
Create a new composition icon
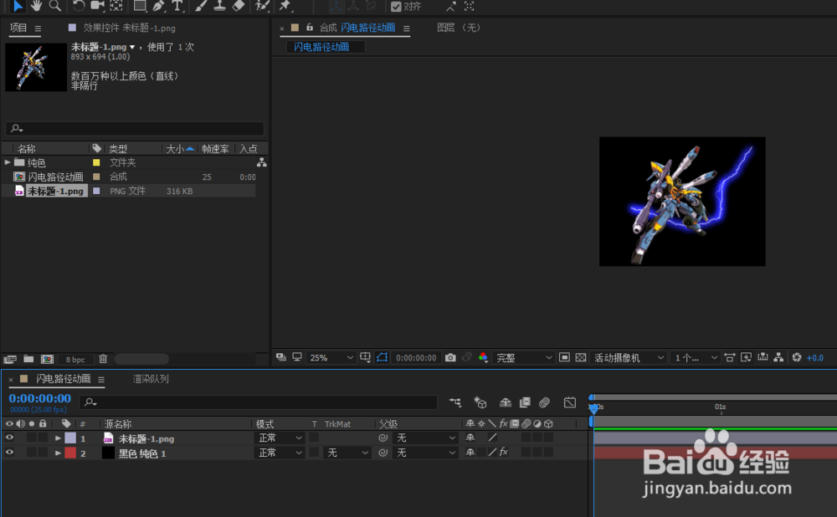[47, 359]
